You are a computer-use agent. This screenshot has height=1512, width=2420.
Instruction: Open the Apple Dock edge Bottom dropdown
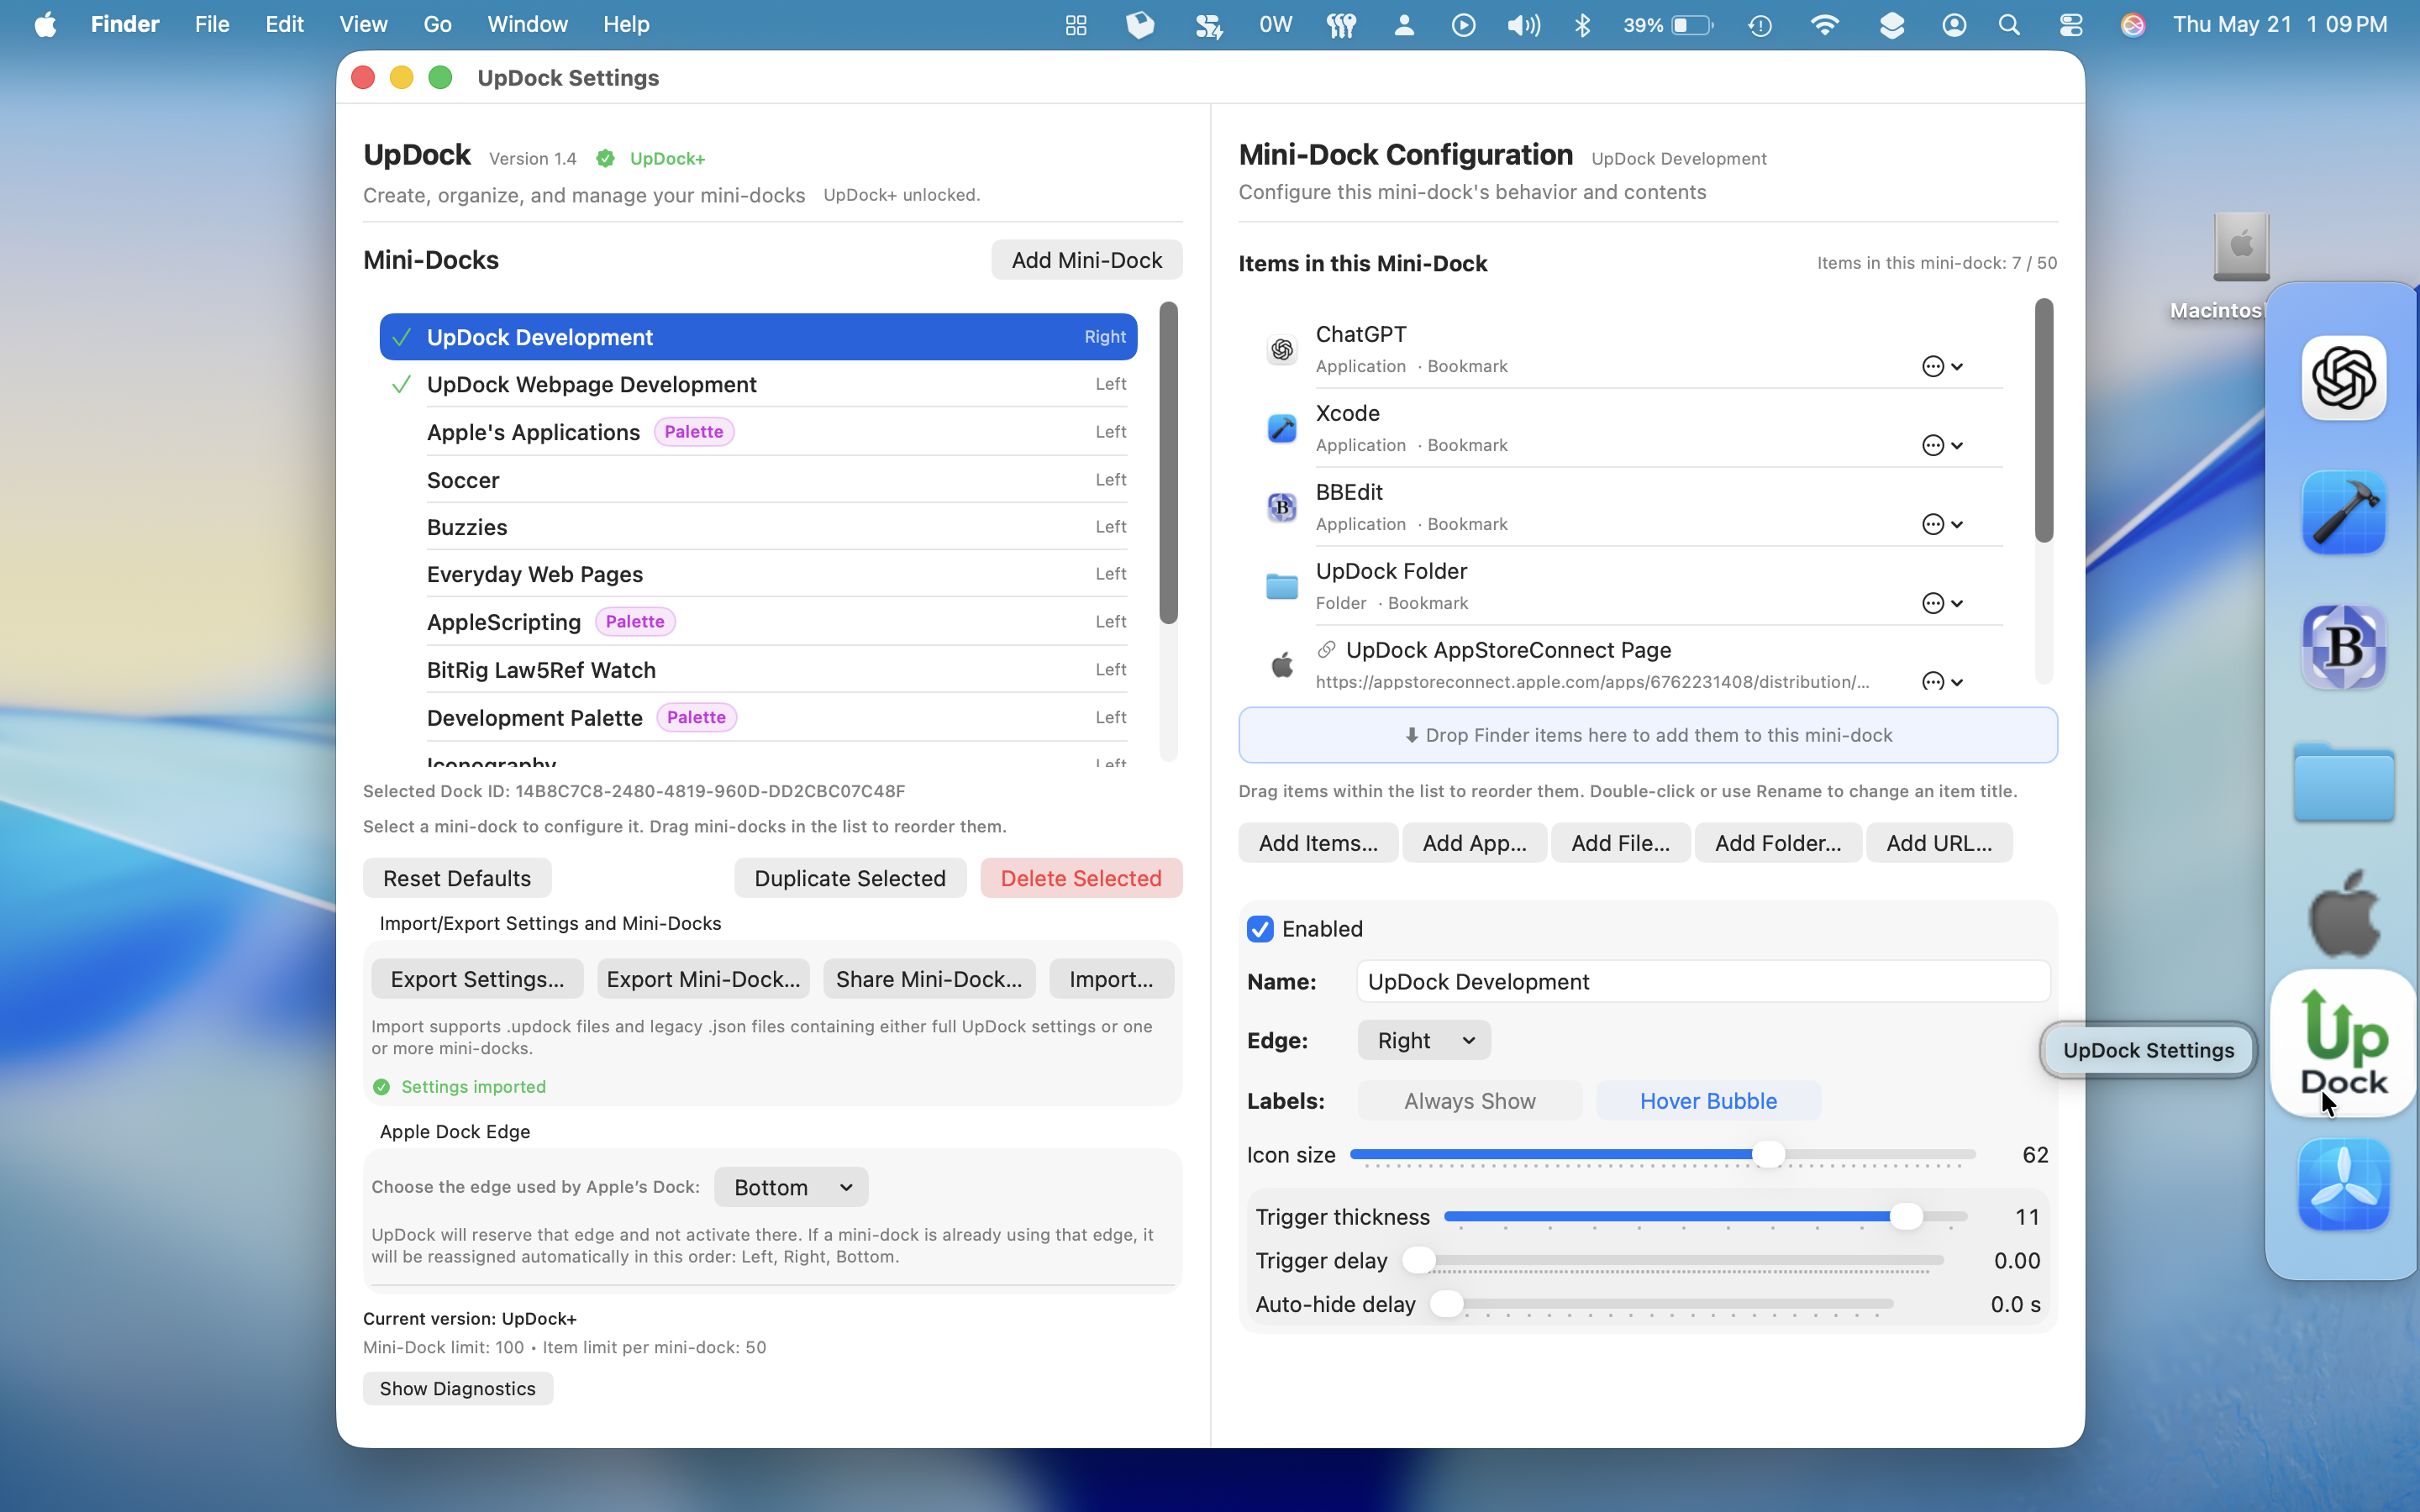pyautogui.click(x=791, y=1187)
